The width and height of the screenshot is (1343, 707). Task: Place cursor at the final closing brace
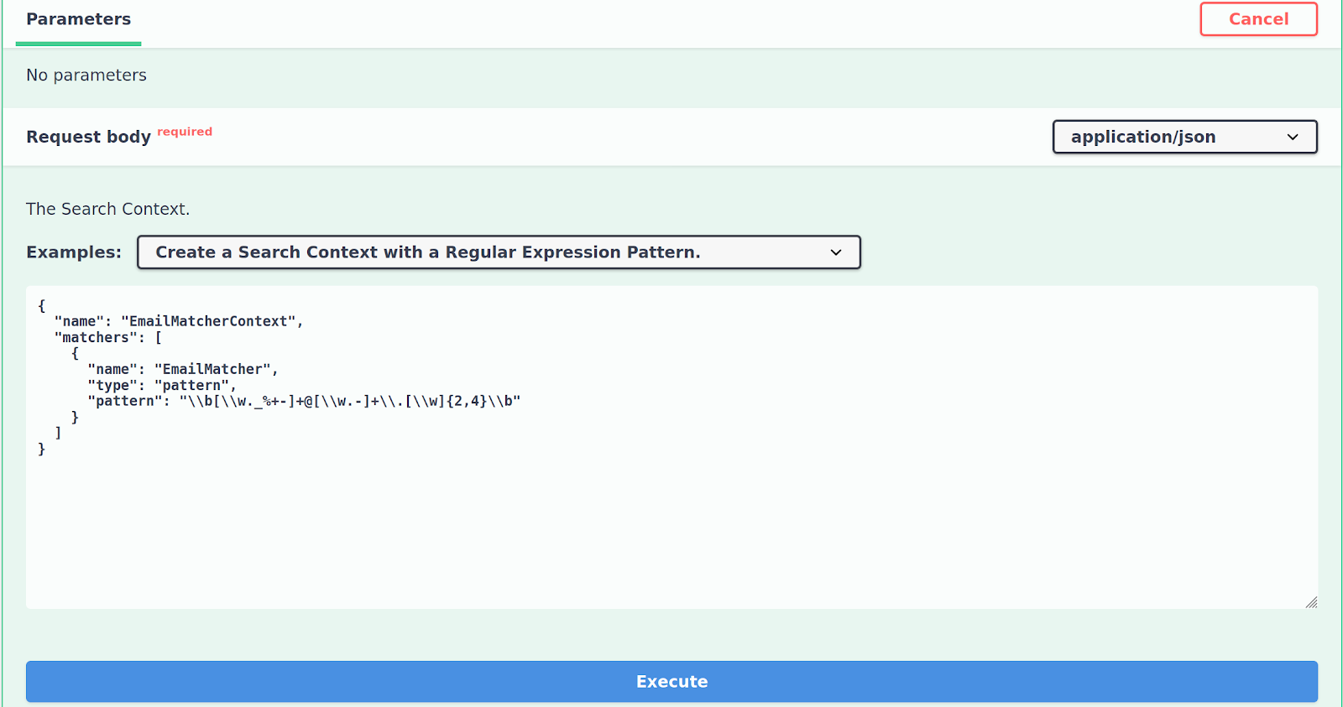tap(41, 450)
